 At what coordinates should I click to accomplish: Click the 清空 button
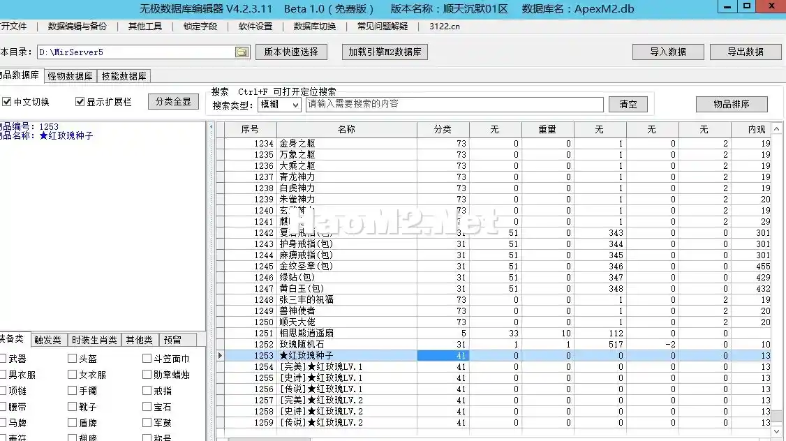pos(628,104)
